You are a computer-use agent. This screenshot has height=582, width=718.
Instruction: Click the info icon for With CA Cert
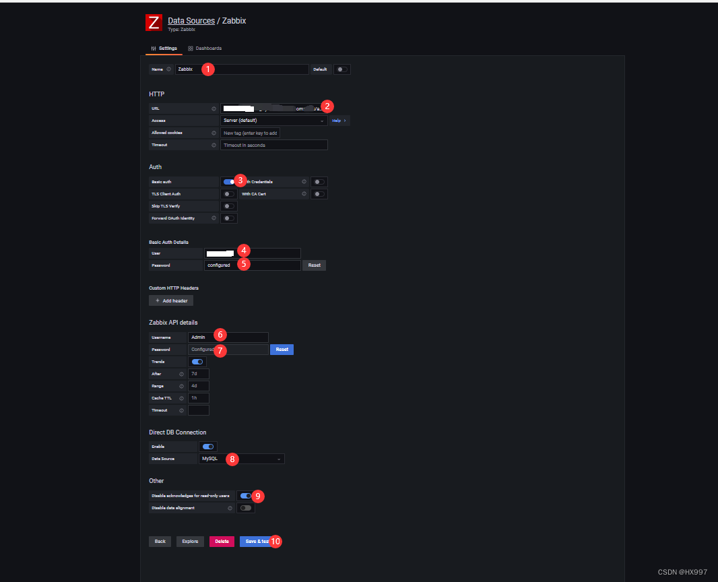tap(304, 194)
